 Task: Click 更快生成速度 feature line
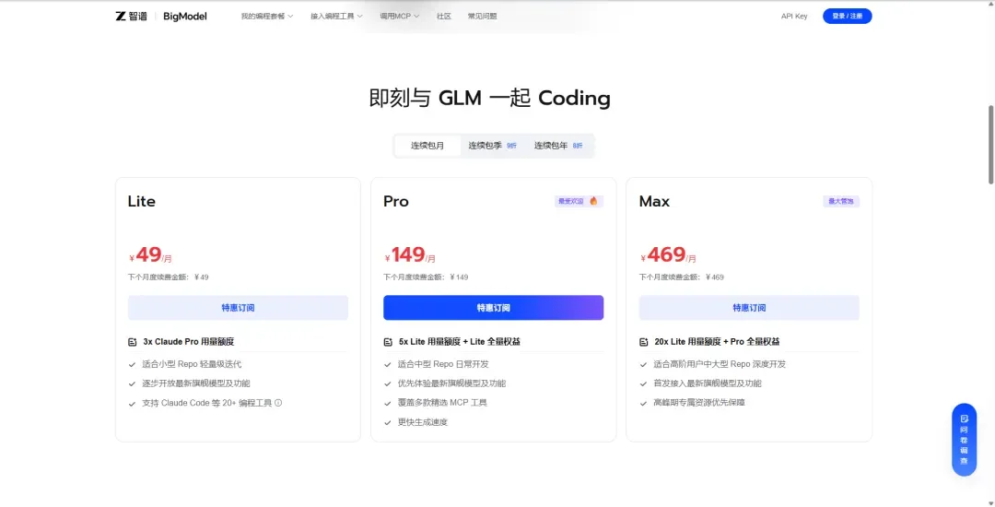tap(423, 422)
